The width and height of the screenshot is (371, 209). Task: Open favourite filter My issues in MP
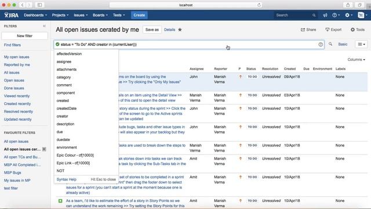coord(17,181)
